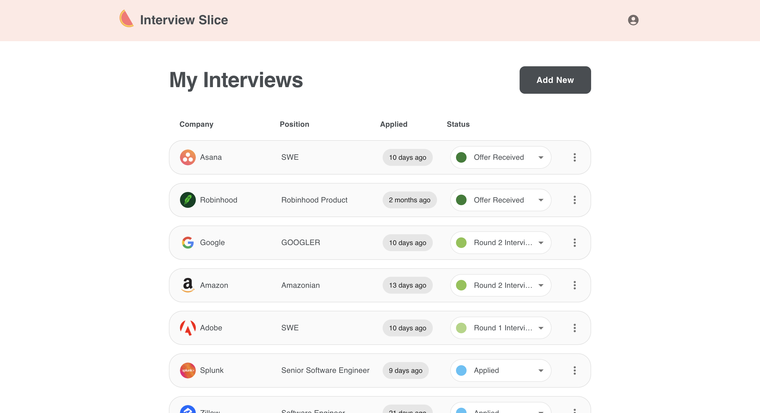This screenshot has width=760, height=413.
Task: Expand the Splunk Applied status dropdown
Action: (x=501, y=370)
